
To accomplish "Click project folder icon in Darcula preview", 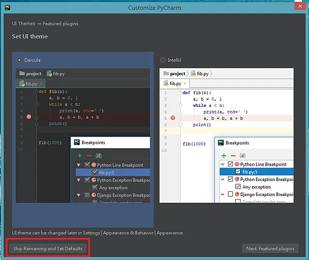I will pyautogui.click(x=22, y=73).
